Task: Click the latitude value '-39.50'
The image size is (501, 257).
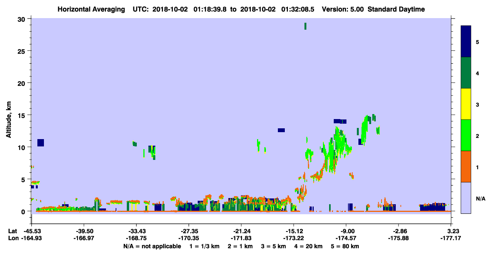Action: pos(84,231)
